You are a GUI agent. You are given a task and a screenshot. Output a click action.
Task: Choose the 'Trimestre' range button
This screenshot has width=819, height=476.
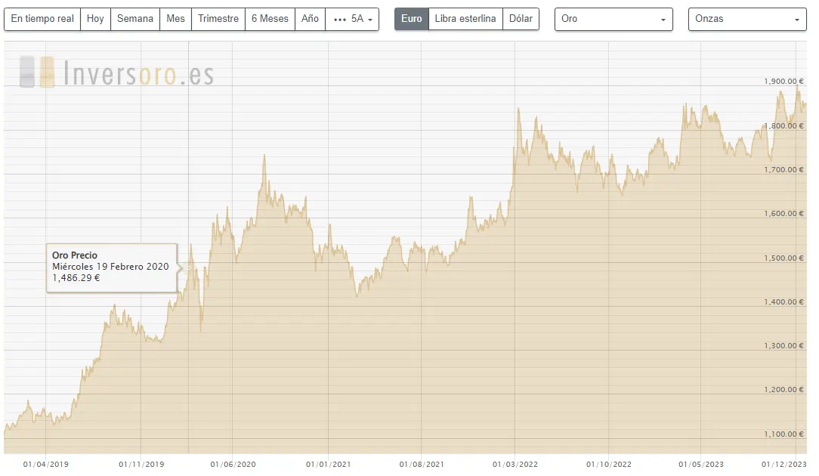[218, 19]
